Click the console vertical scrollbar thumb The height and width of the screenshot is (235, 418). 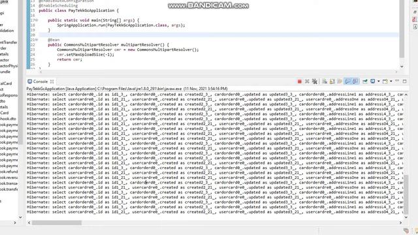[x=406, y=195]
